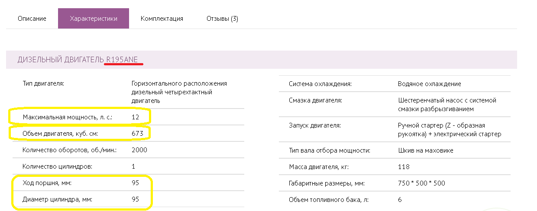Click the Диаметр цилиндра, мм label

[57, 200]
